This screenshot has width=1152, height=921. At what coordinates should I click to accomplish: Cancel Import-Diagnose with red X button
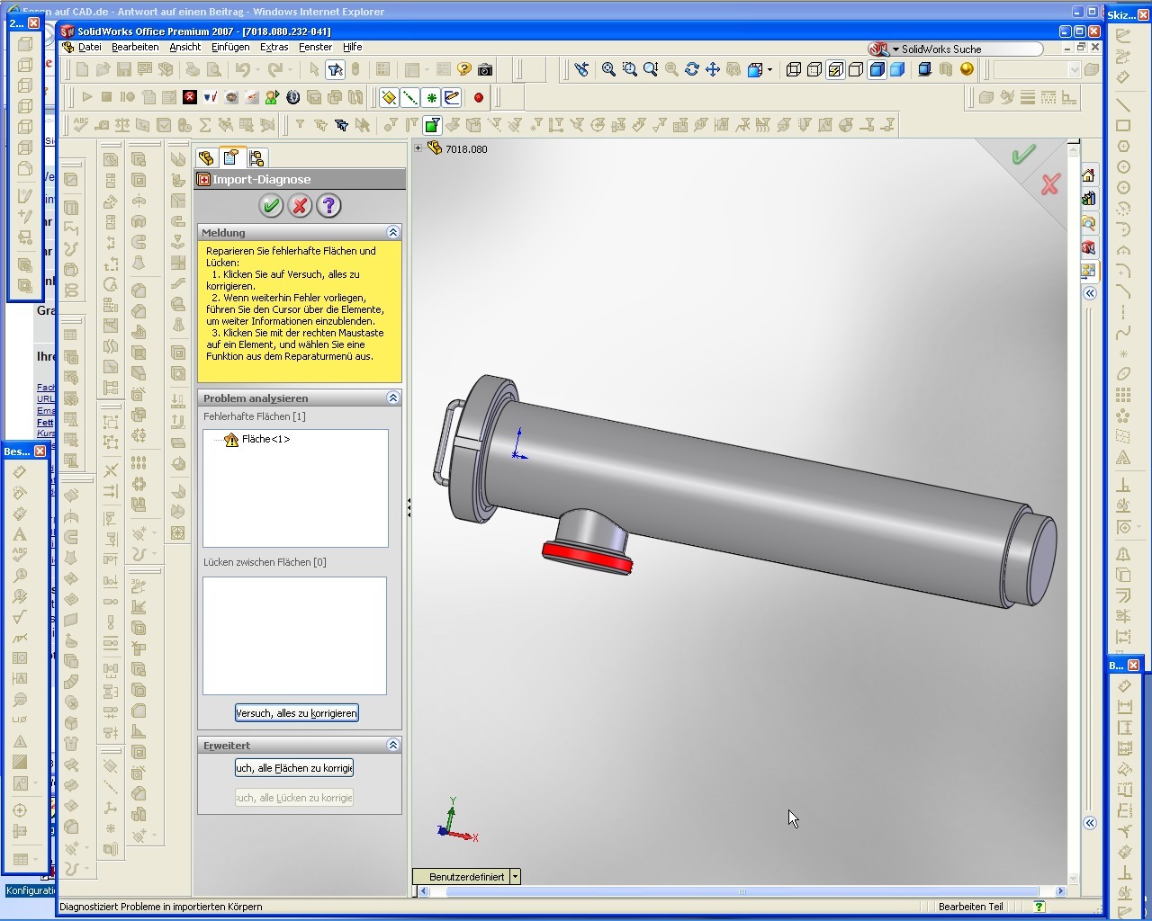(300, 206)
